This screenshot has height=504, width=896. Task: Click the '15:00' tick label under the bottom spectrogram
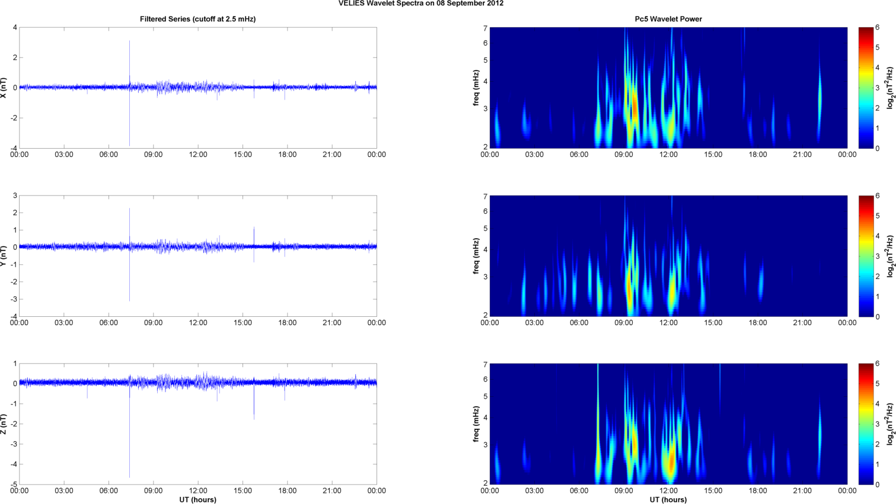click(713, 491)
